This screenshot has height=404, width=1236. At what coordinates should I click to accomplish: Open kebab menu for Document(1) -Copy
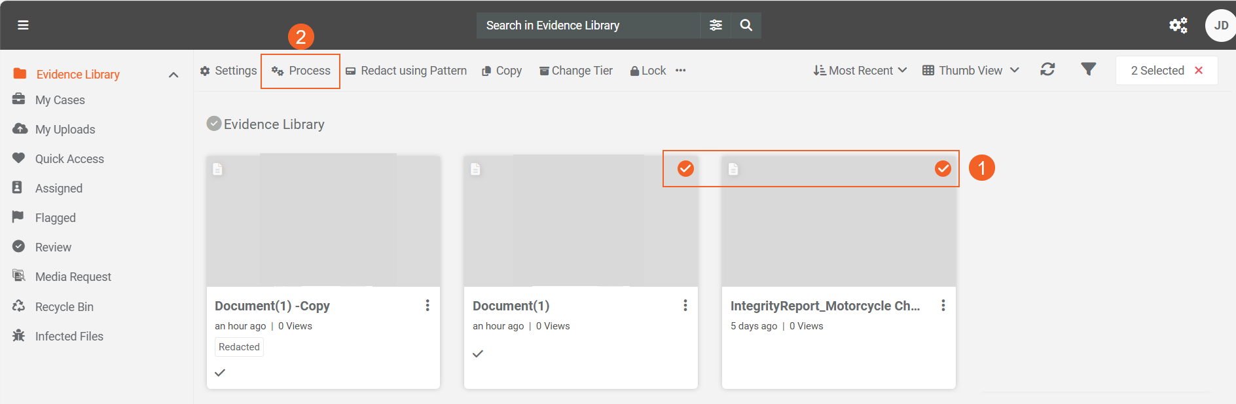coord(427,305)
